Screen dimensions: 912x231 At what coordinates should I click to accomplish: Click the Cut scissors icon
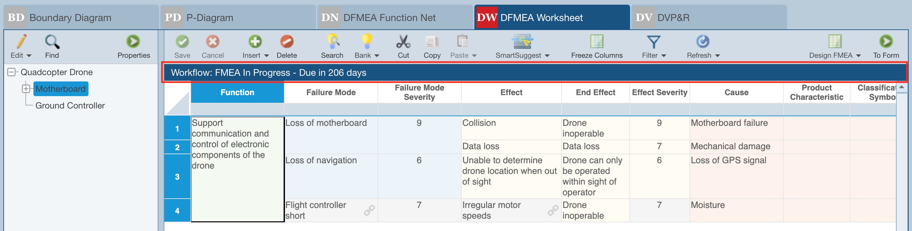[x=403, y=42]
